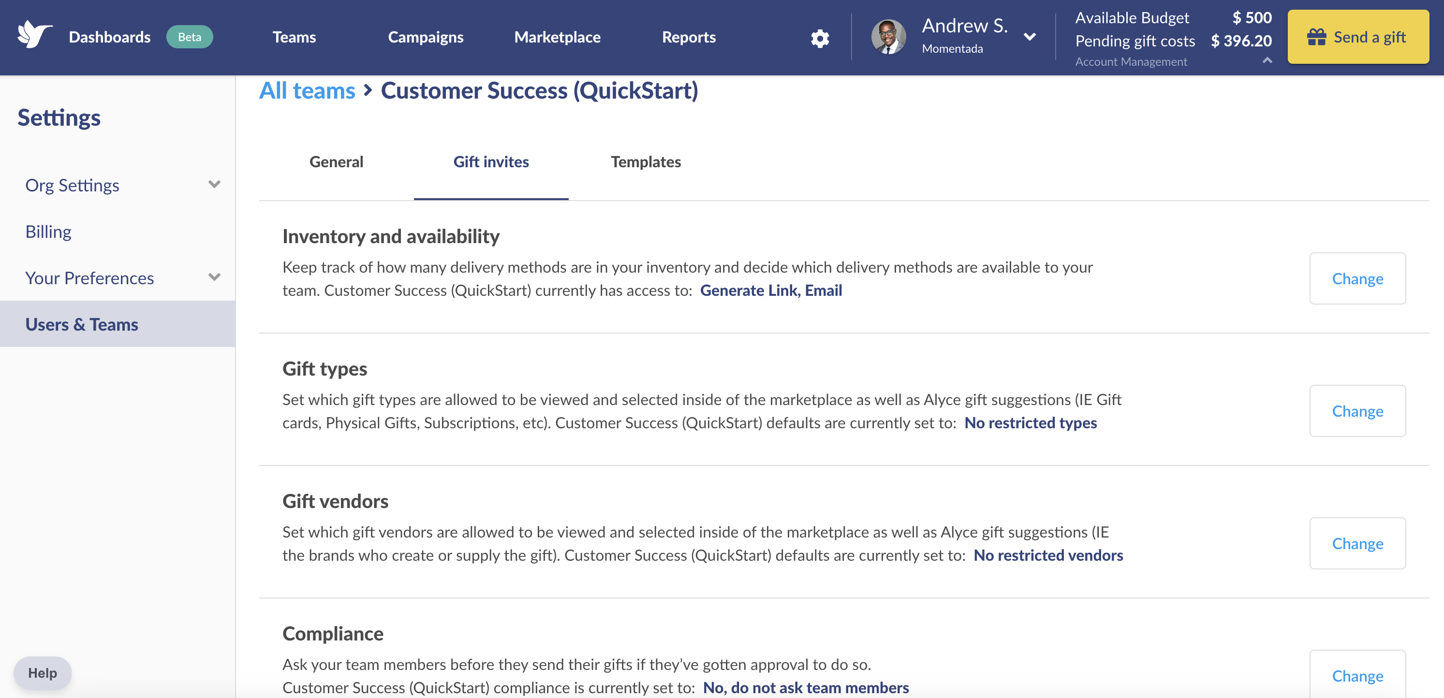Click Change for Compliance
The image size is (1444, 698).
[x=1357, y=675]
